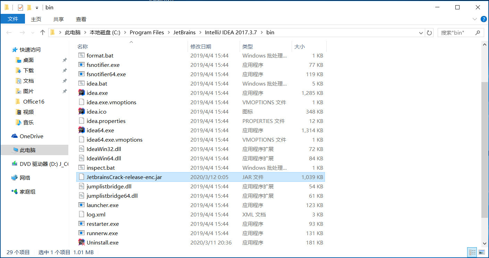Click the properties checkmark icon in title bar

(x=20, y=7)
